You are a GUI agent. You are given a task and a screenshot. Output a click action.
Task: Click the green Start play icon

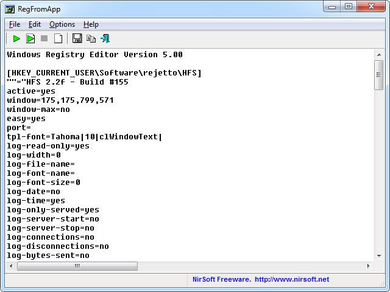coord(16,39)
